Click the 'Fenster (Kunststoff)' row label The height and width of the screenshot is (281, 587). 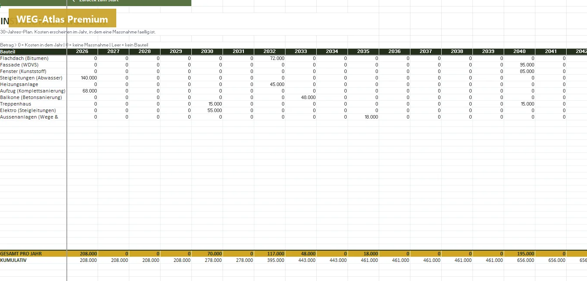(23, 71)
